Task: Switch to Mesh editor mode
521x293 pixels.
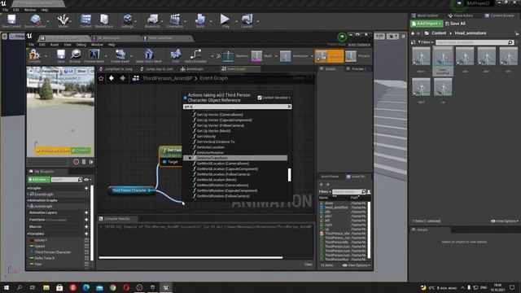Action: [x=262, y=56]
